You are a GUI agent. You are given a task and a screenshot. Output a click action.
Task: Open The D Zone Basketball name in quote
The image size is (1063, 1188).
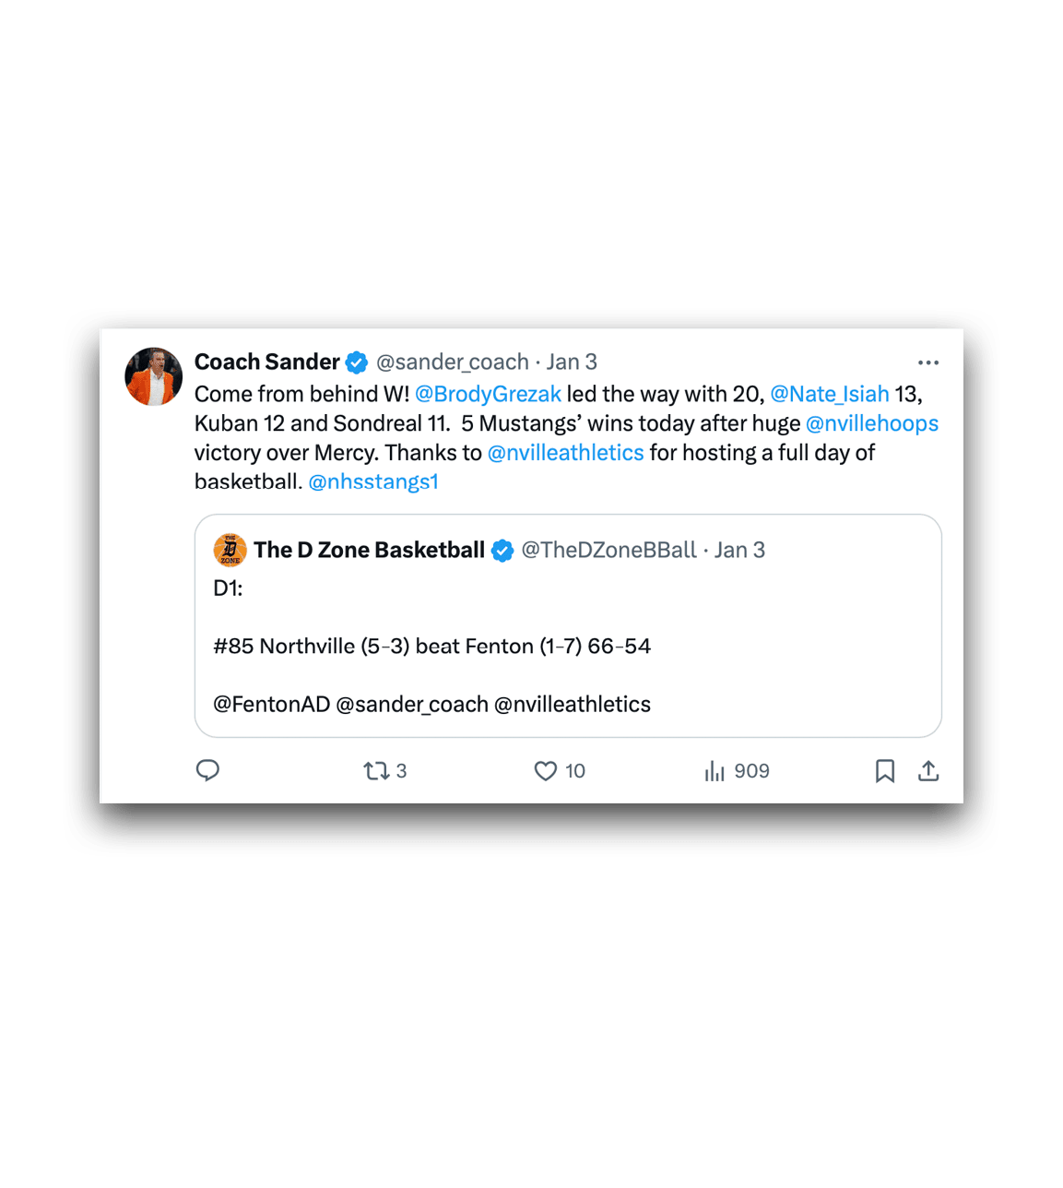point(370,550)
